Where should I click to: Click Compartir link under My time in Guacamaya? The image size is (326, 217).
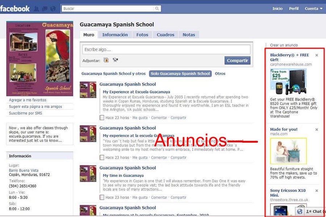click(x=178, y=197)
